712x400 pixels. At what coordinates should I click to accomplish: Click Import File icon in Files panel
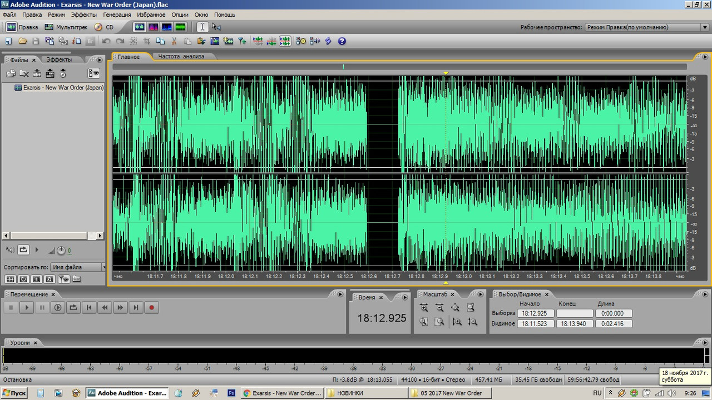click(x=11, y=73)
